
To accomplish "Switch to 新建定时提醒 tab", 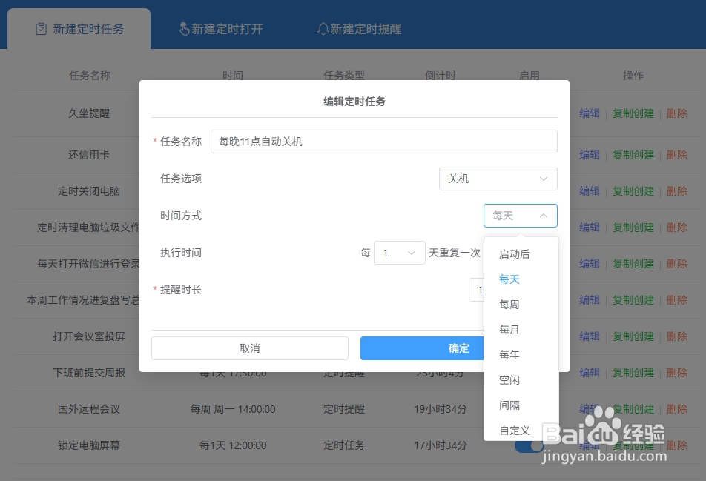I will pos(359,29).
